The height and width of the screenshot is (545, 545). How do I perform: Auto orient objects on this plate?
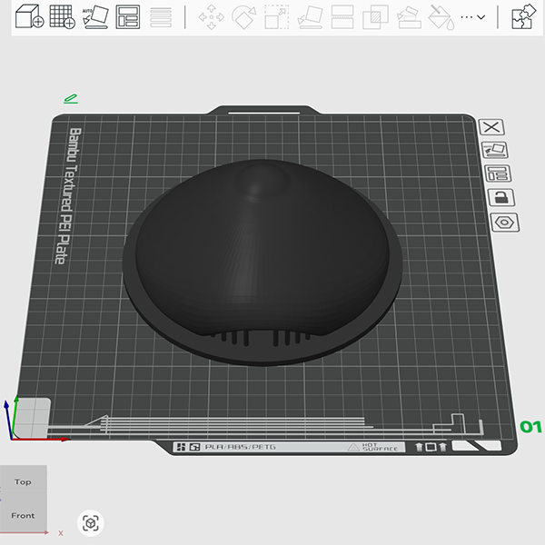[x=495, y=150]
